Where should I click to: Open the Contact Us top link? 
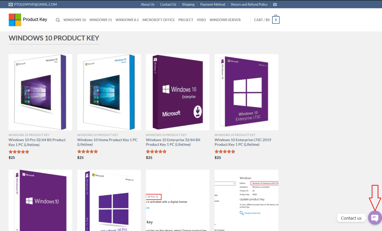(168, 4)
